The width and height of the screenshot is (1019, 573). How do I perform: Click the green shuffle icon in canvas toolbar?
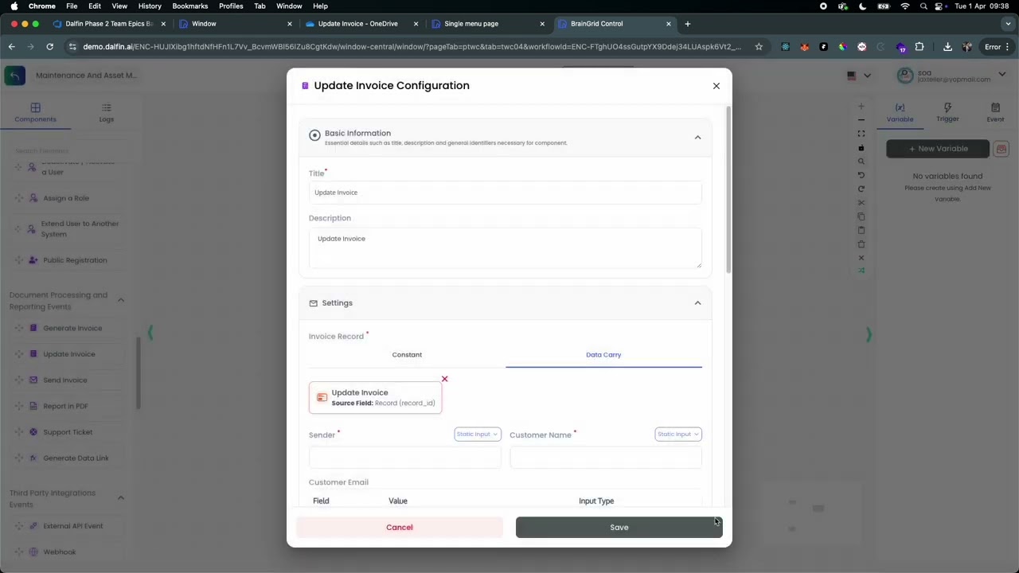(861, 271)
